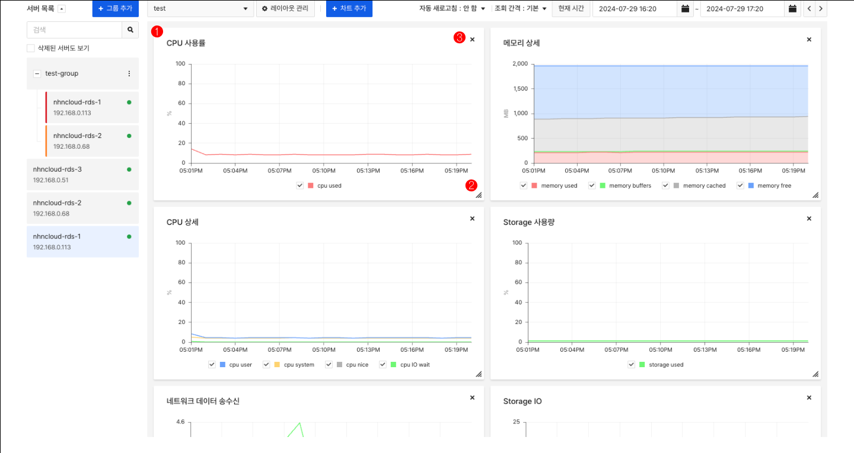Screen dimensions: 854x453
Task: Collapse the test-group tree node
Action: 37,73
